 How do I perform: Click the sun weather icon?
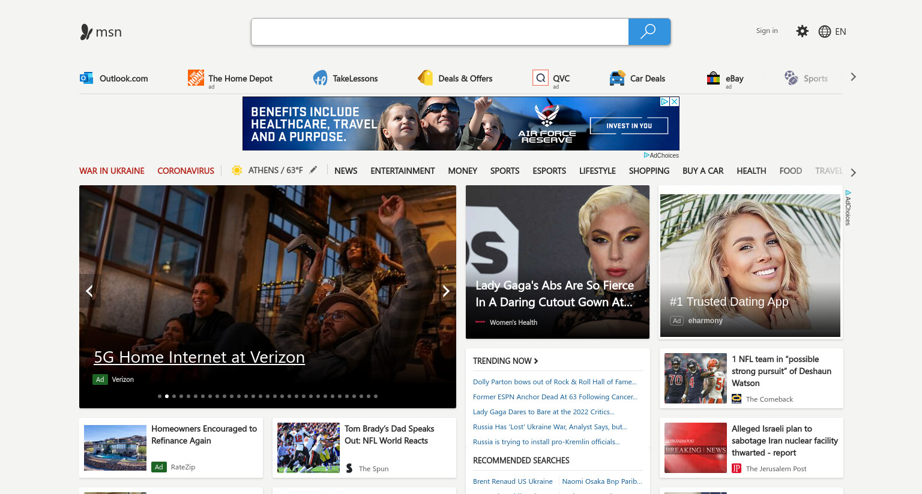237,170
